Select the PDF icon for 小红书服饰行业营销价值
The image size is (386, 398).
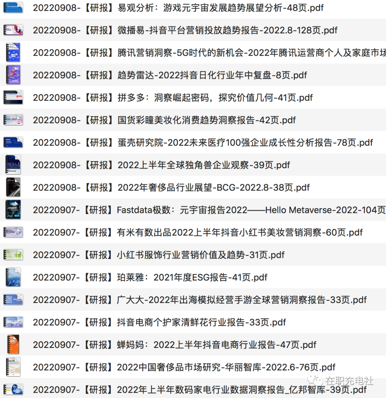pos(13,255)
